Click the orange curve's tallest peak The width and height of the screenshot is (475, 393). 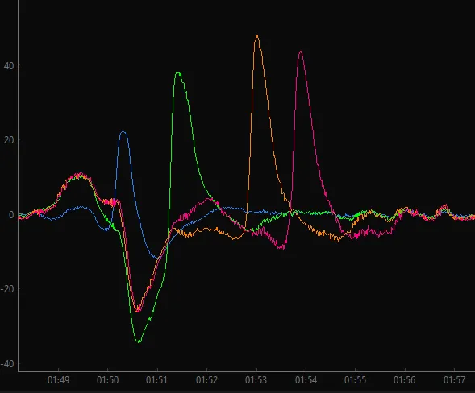click(257, 36)
